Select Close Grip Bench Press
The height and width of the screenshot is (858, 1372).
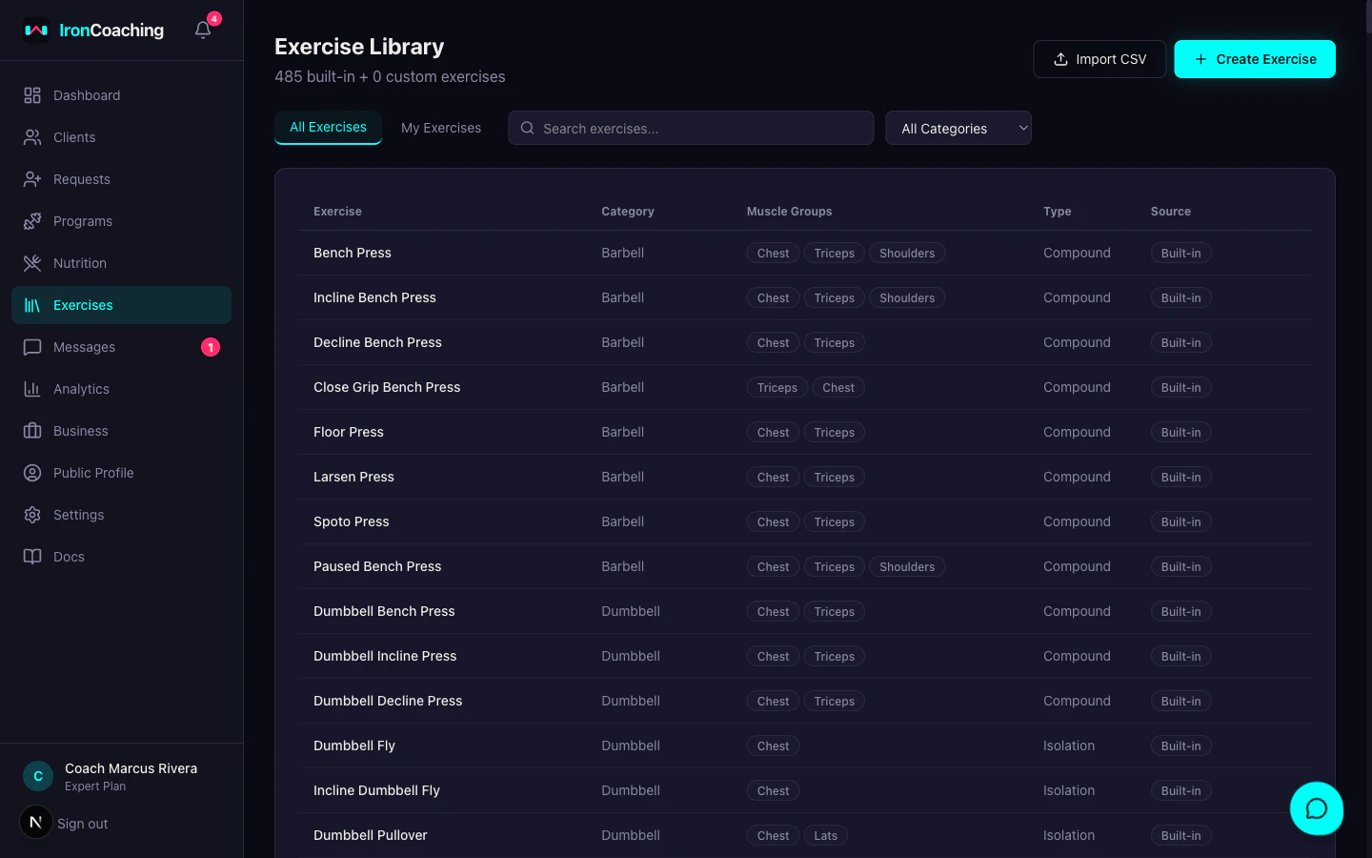click(x=387, y=387)
